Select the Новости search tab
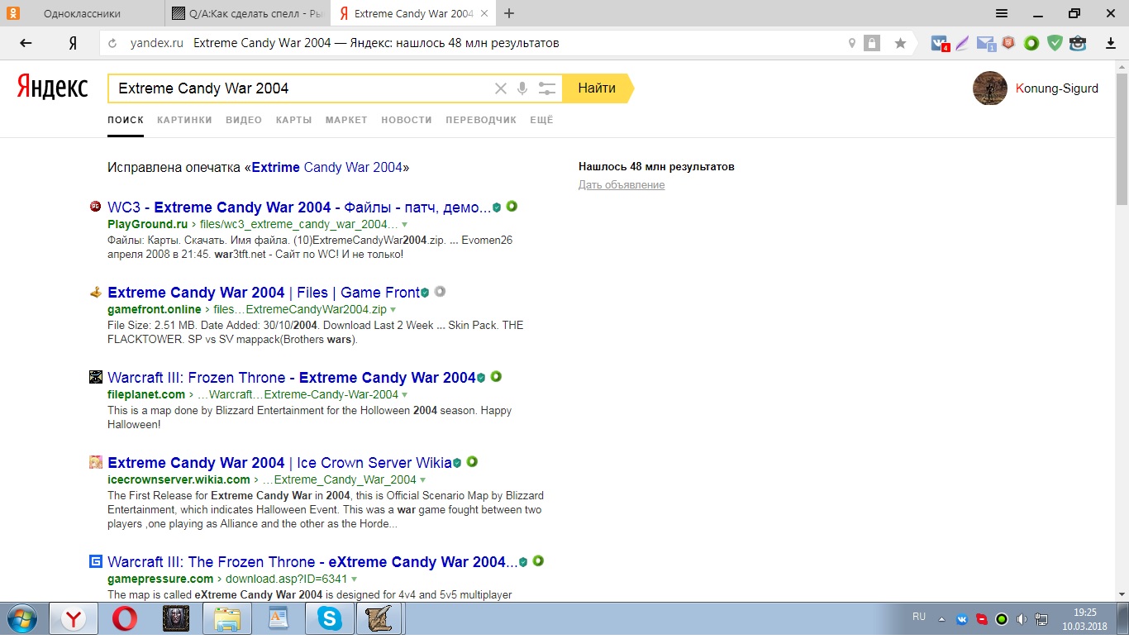This screenshot has height=639, width=1129. tap(407, 120)
